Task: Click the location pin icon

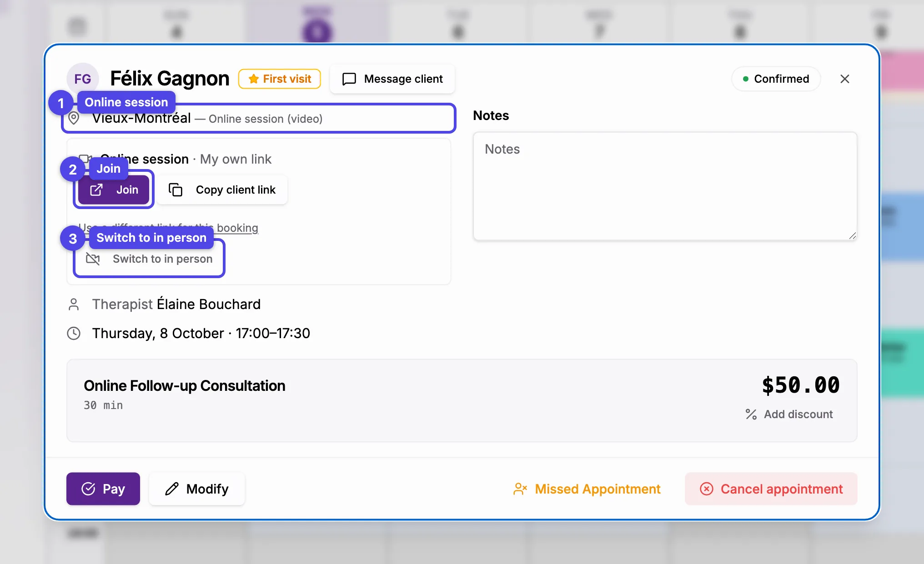Action: tap(74, 119)
